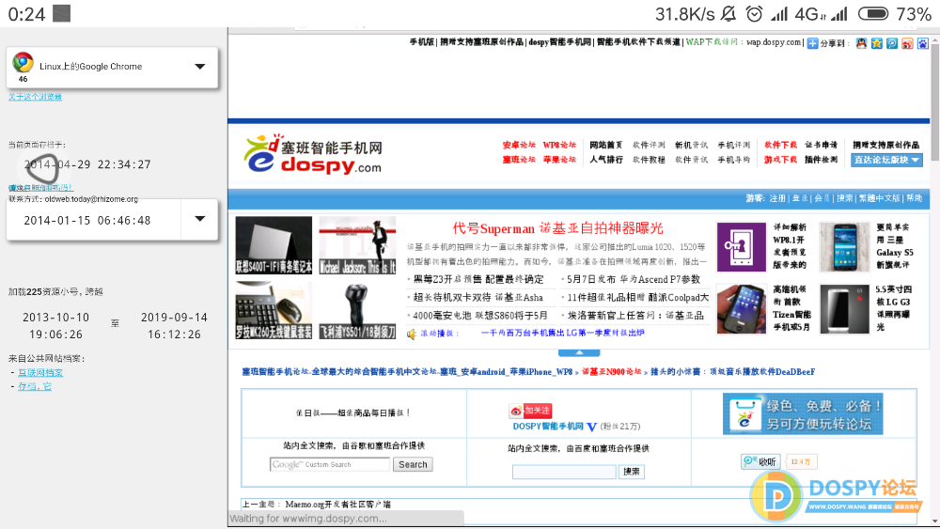940x529 pixels.
Task: Click the Weibo 加关注 follow button
Action: click(x=530, y=411)
